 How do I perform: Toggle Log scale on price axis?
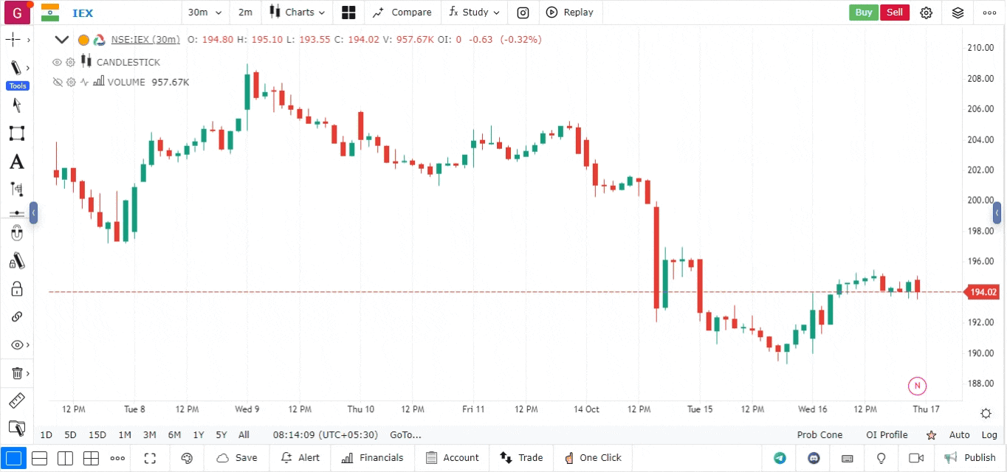tap(989, 435)
